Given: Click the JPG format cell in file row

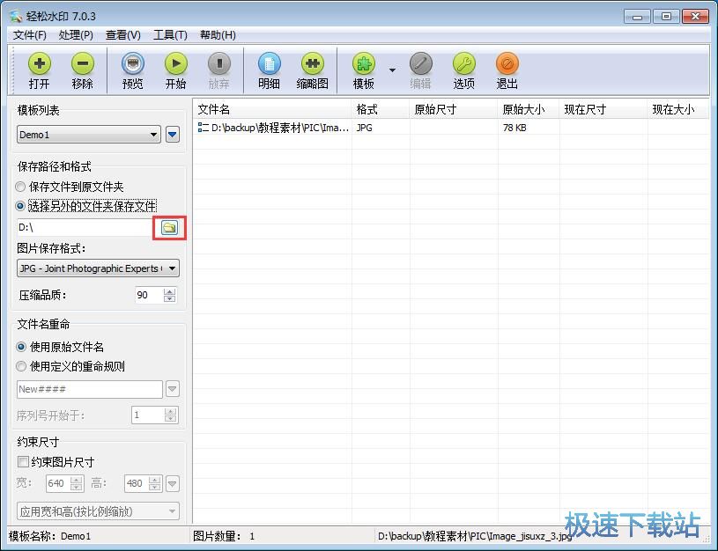Looking at the screenshot, I should [365, 128].
